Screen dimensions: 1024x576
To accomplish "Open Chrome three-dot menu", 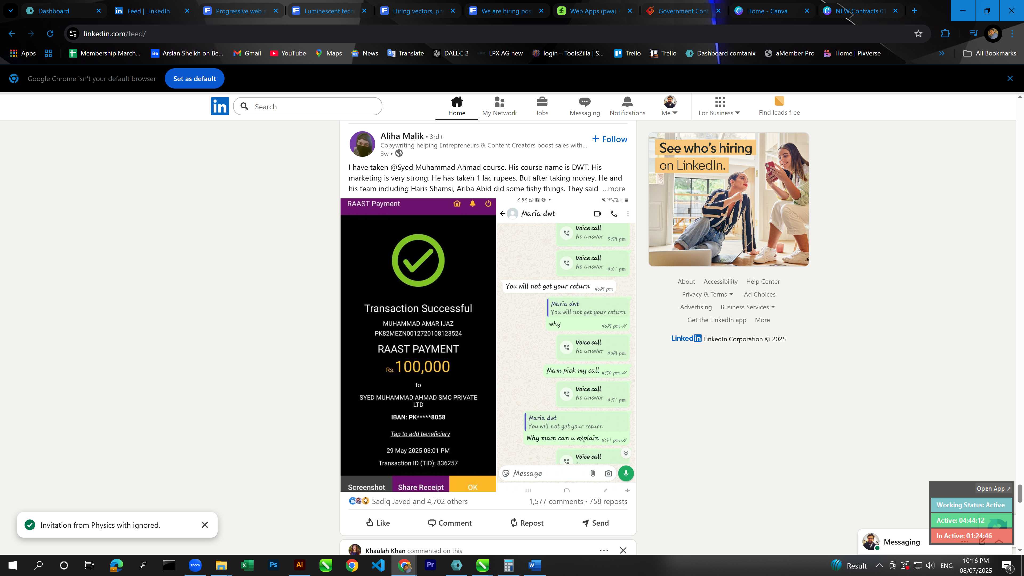I will pyautogui.click(x=1013, y=34).
